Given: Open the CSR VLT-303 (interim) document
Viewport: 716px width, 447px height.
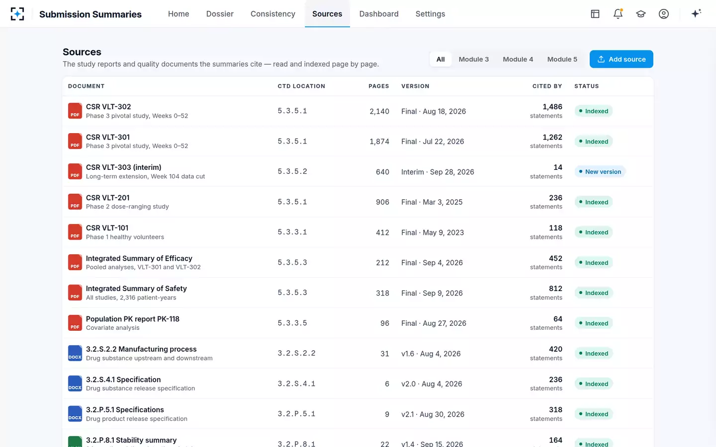Looking at the screenshot, I should (123, 167).
